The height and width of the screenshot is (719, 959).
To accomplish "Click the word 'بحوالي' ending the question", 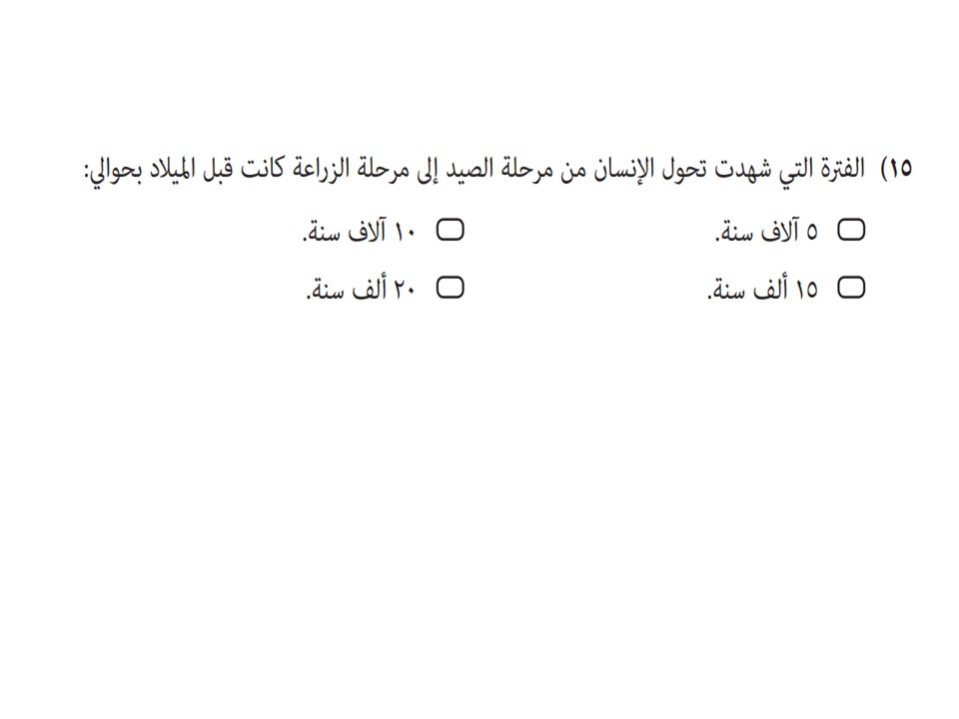I will (x=114, y=170).
